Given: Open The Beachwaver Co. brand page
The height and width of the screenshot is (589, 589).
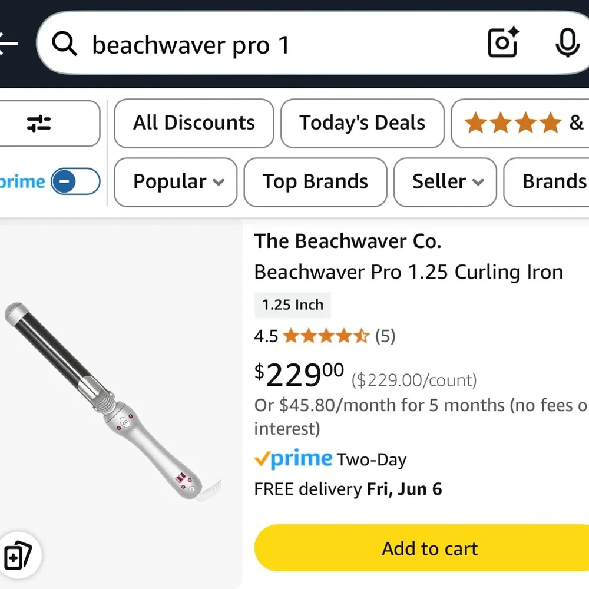Looking at the screenshot, I should (347, 241).
